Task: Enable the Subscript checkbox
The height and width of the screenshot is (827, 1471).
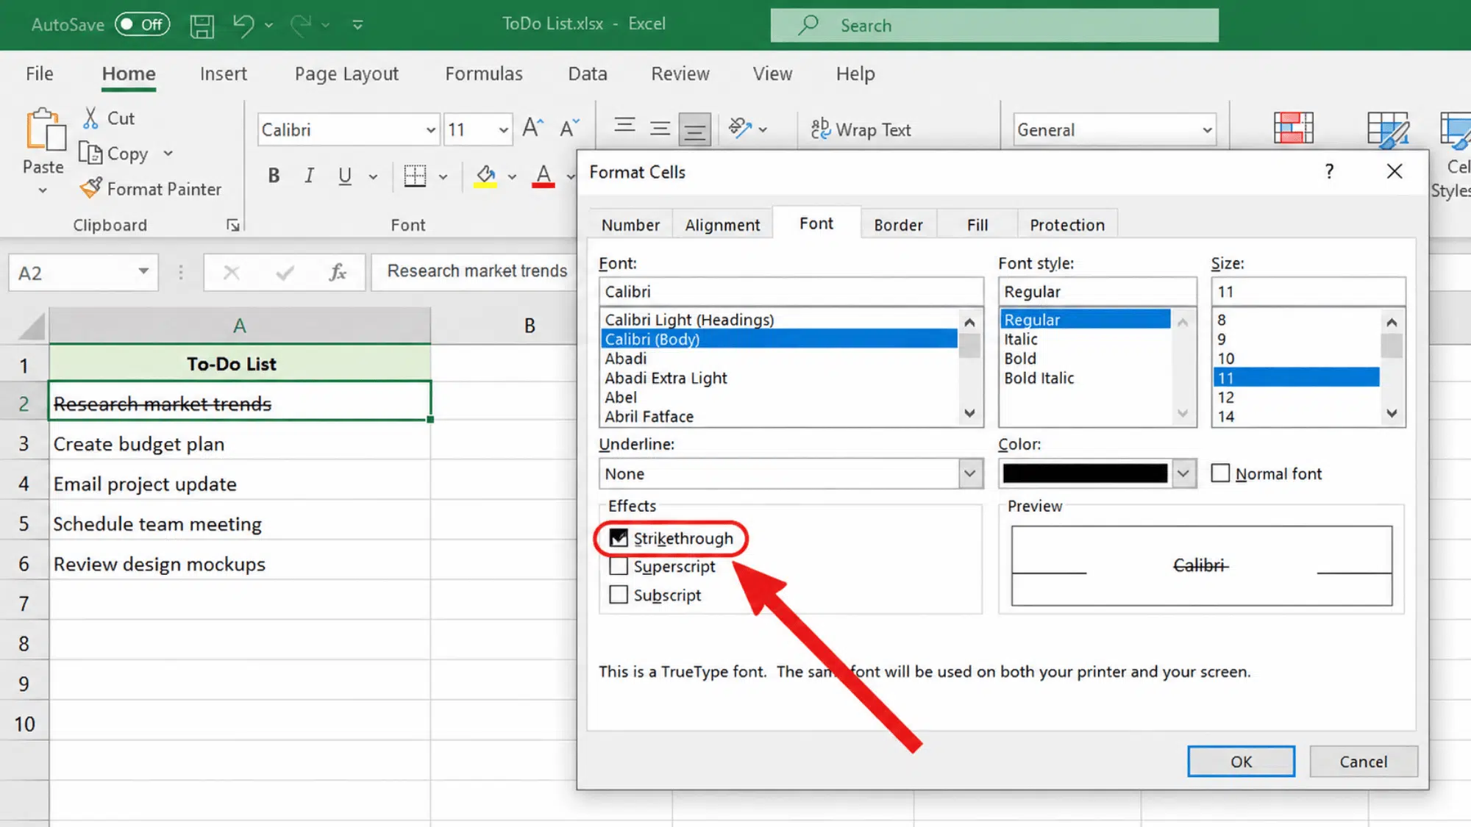Action: pos(619,594)
